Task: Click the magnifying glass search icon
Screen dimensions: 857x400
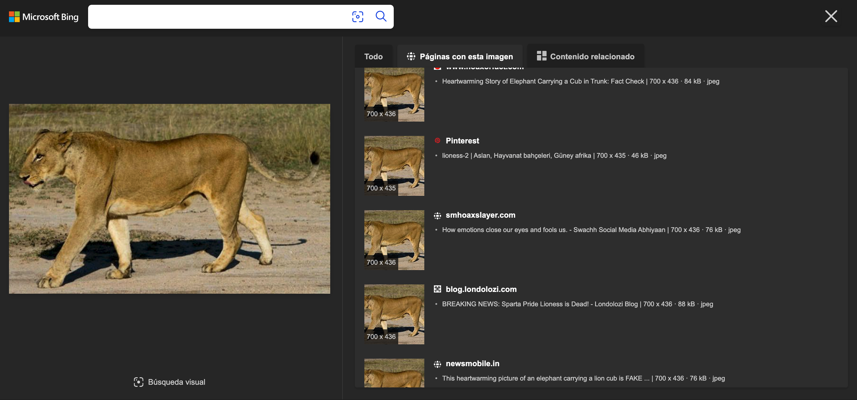Action: tap(381, 16)
